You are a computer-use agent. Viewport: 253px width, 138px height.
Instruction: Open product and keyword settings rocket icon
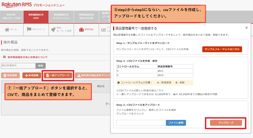coord(53,29)
